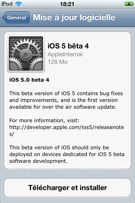Click the AppleInternal publisher label

coord(65,54)
